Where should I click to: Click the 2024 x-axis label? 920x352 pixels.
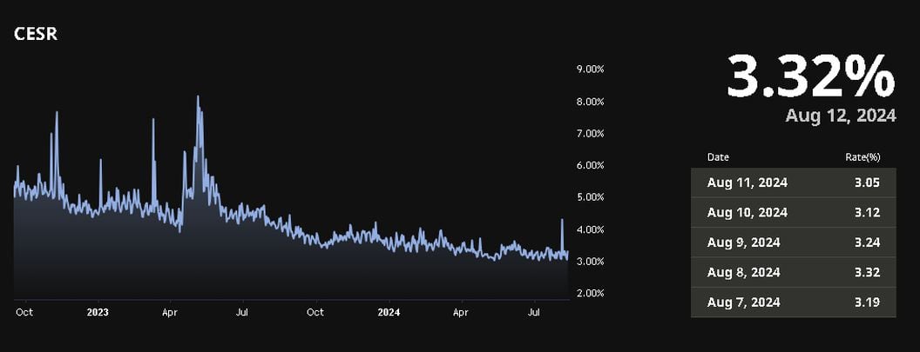click(x=389, y=312)
